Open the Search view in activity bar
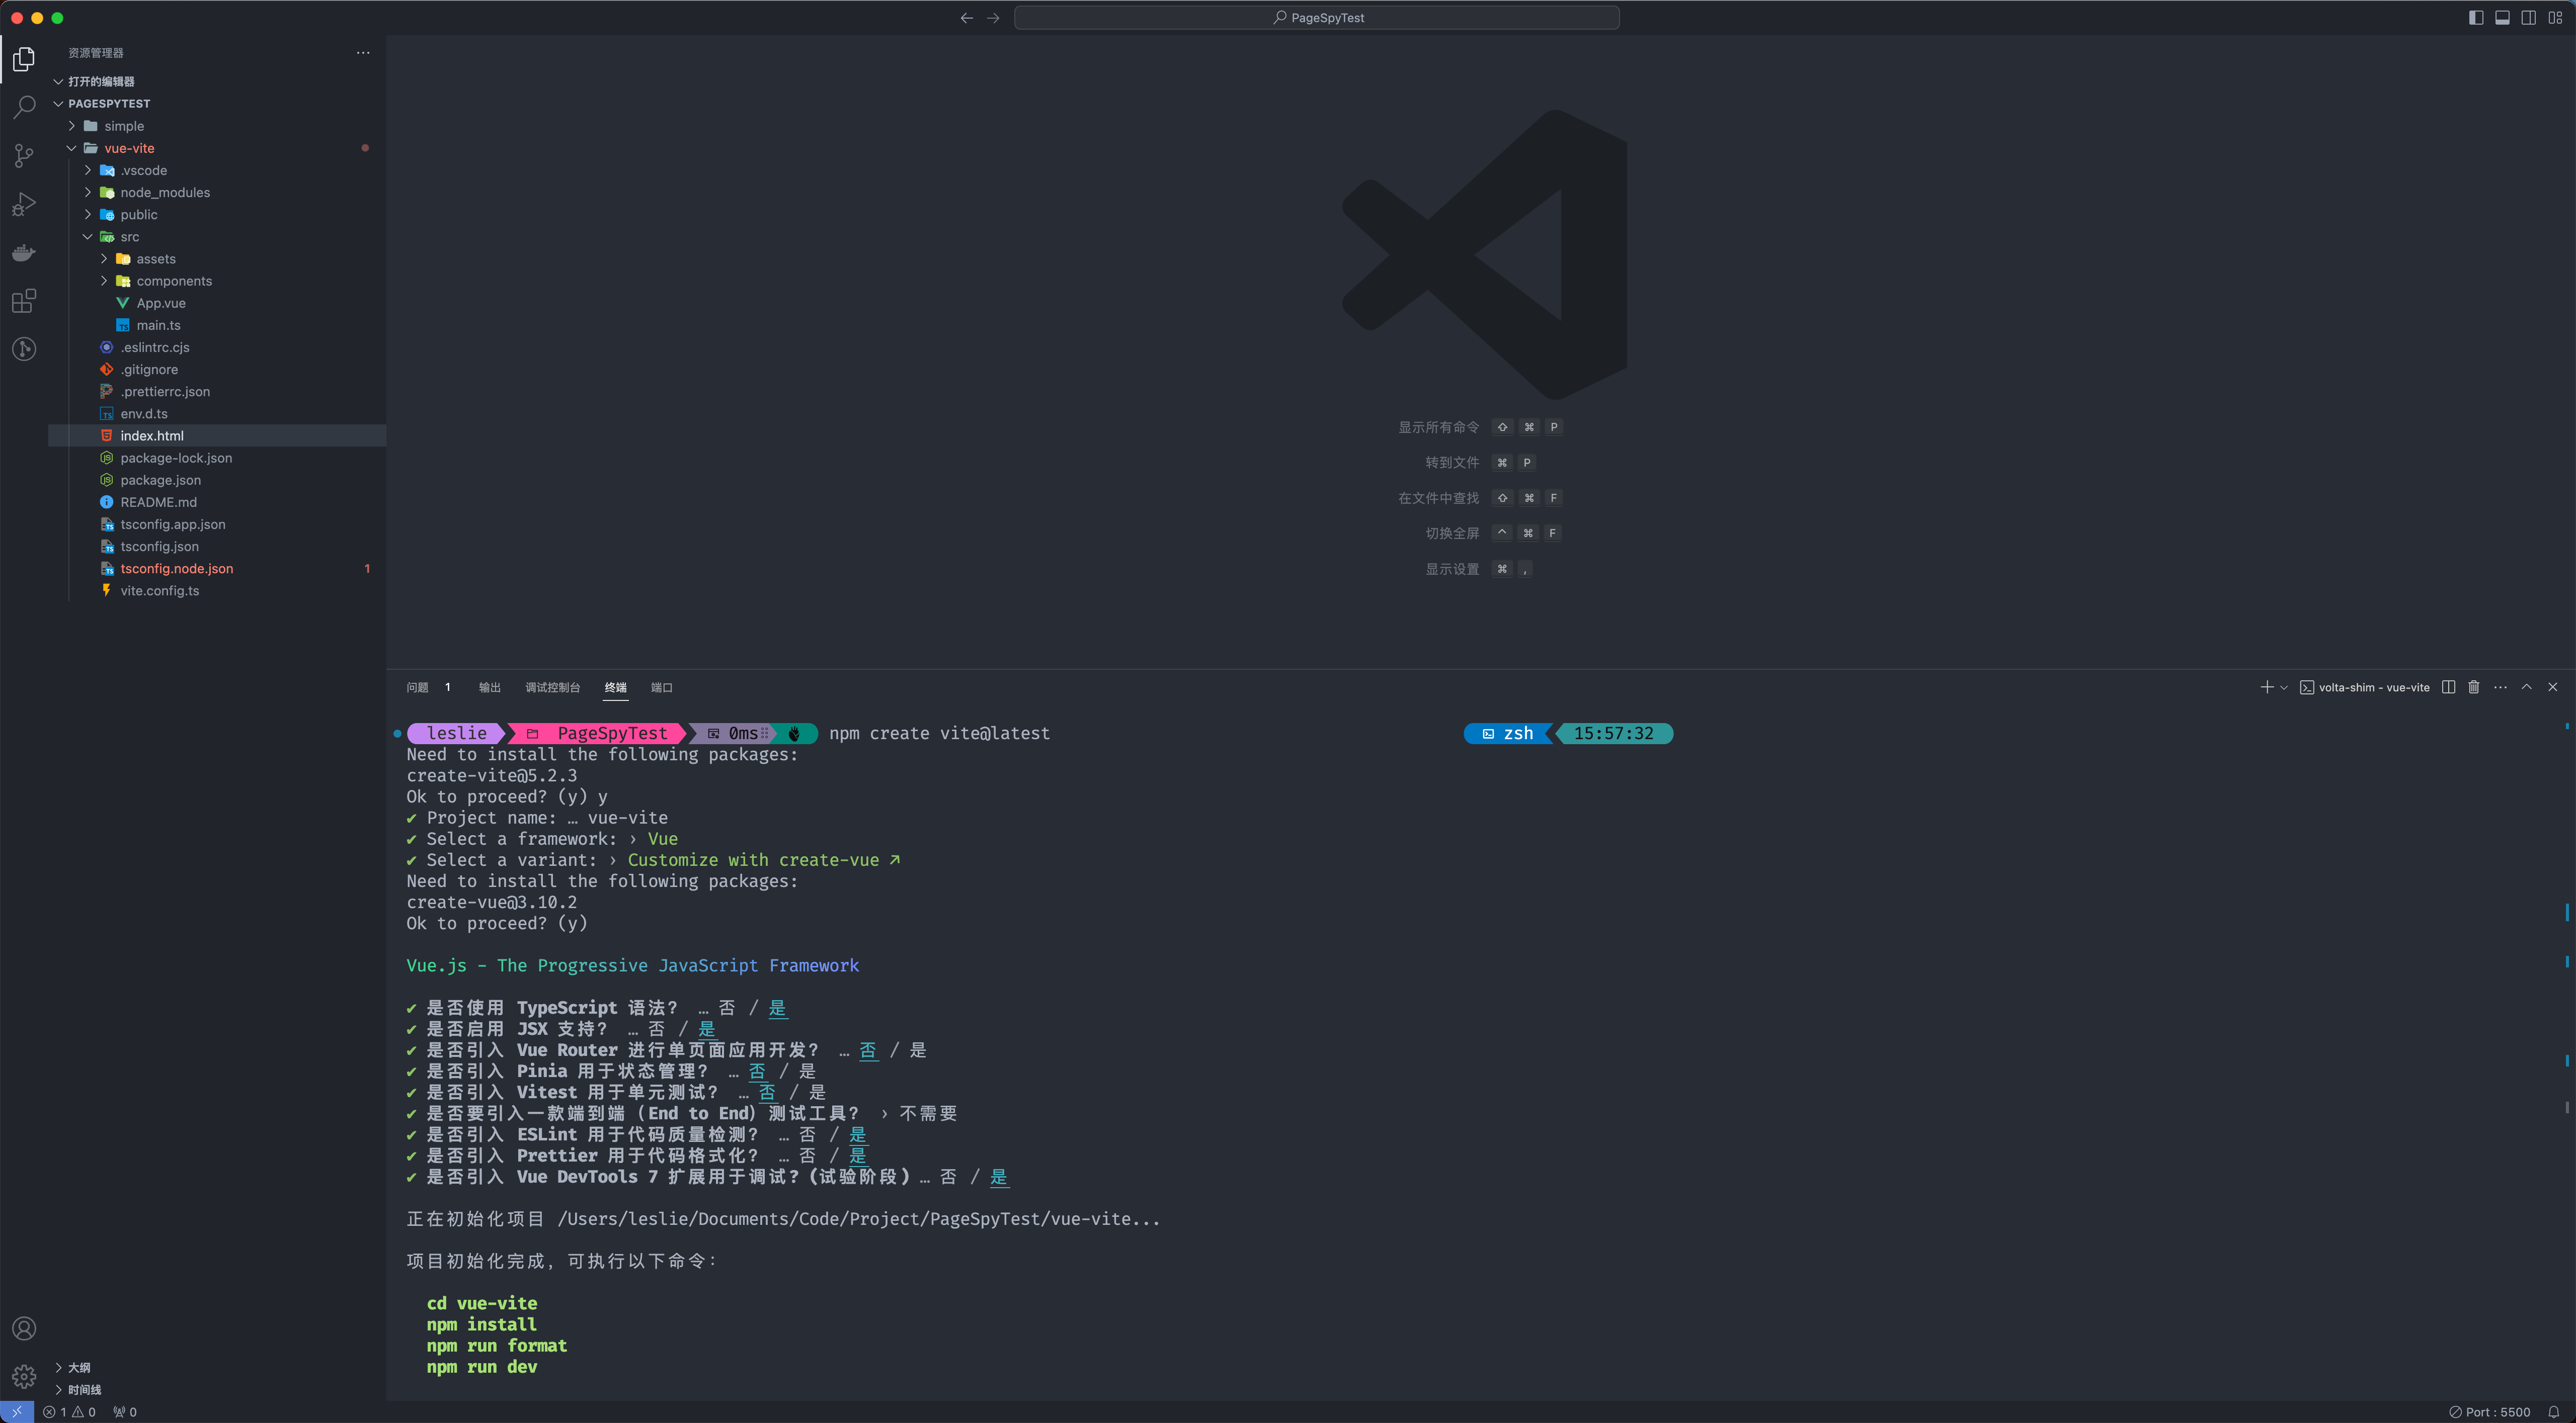 [x=24, y=107]
